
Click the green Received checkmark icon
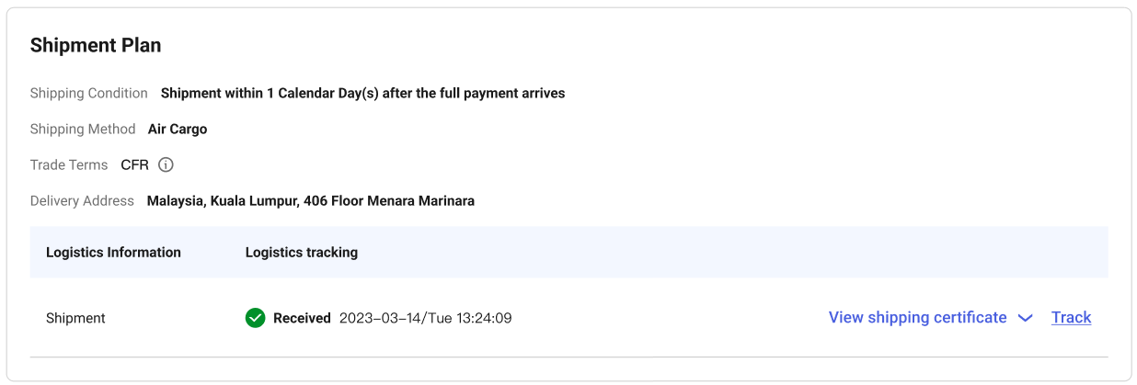click(x=255, y=318)
